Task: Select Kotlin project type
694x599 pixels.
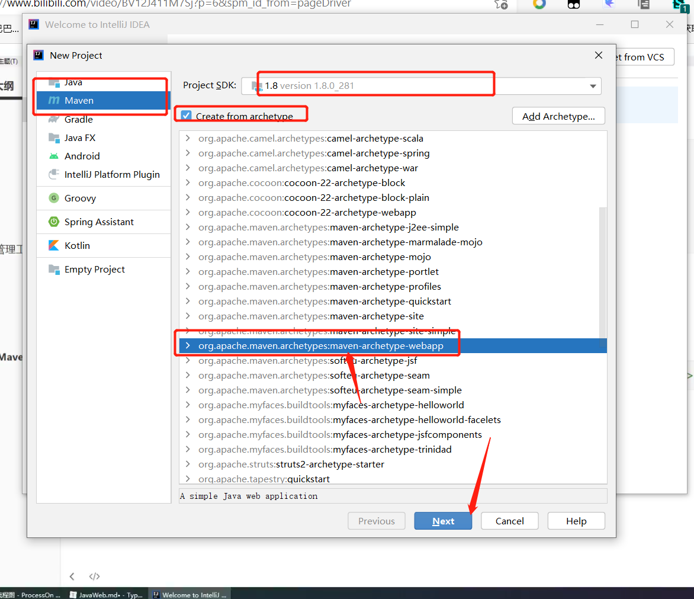Action: tap(104, 245)
